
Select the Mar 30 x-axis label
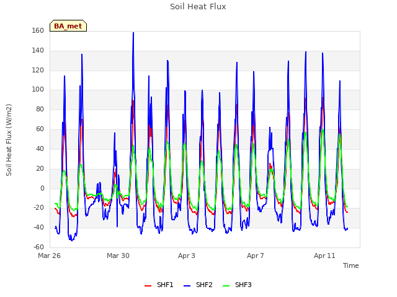pyautogui.click(x=118, y=256)
